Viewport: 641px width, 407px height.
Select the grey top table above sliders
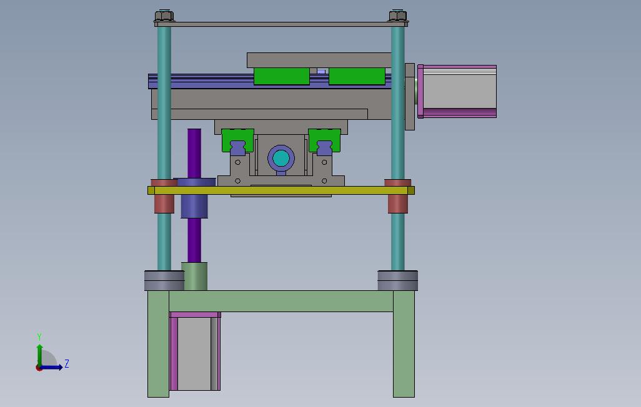[x=319, y=60]
